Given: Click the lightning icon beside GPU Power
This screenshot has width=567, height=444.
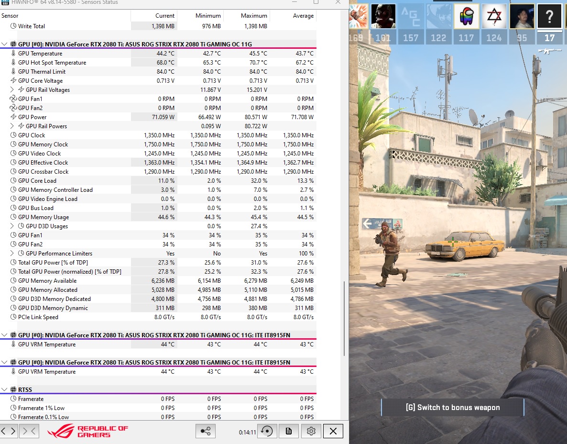Looking at the screenshot, I should coord(13,117).
